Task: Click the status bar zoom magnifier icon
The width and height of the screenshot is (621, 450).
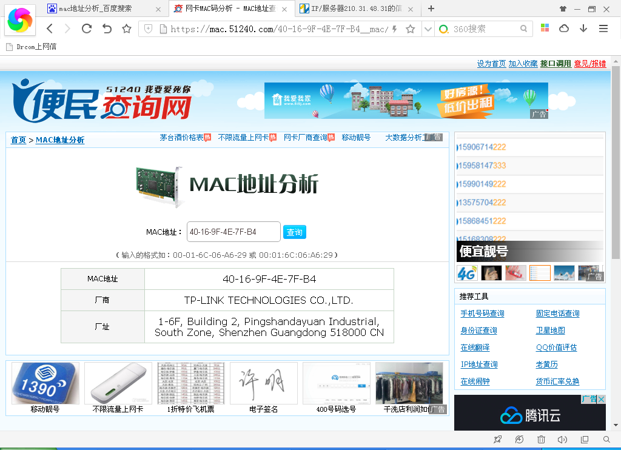Action: (x=606, y=439)
